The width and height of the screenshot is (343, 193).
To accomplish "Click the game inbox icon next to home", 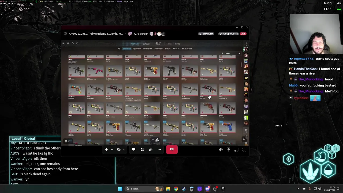I will [x=68, y=43].
